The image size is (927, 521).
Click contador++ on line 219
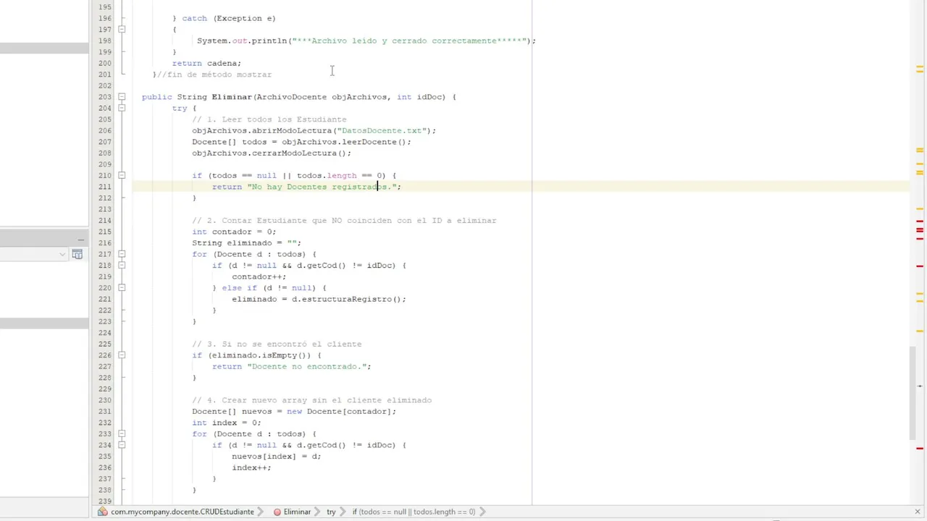[x=259, y=276]
